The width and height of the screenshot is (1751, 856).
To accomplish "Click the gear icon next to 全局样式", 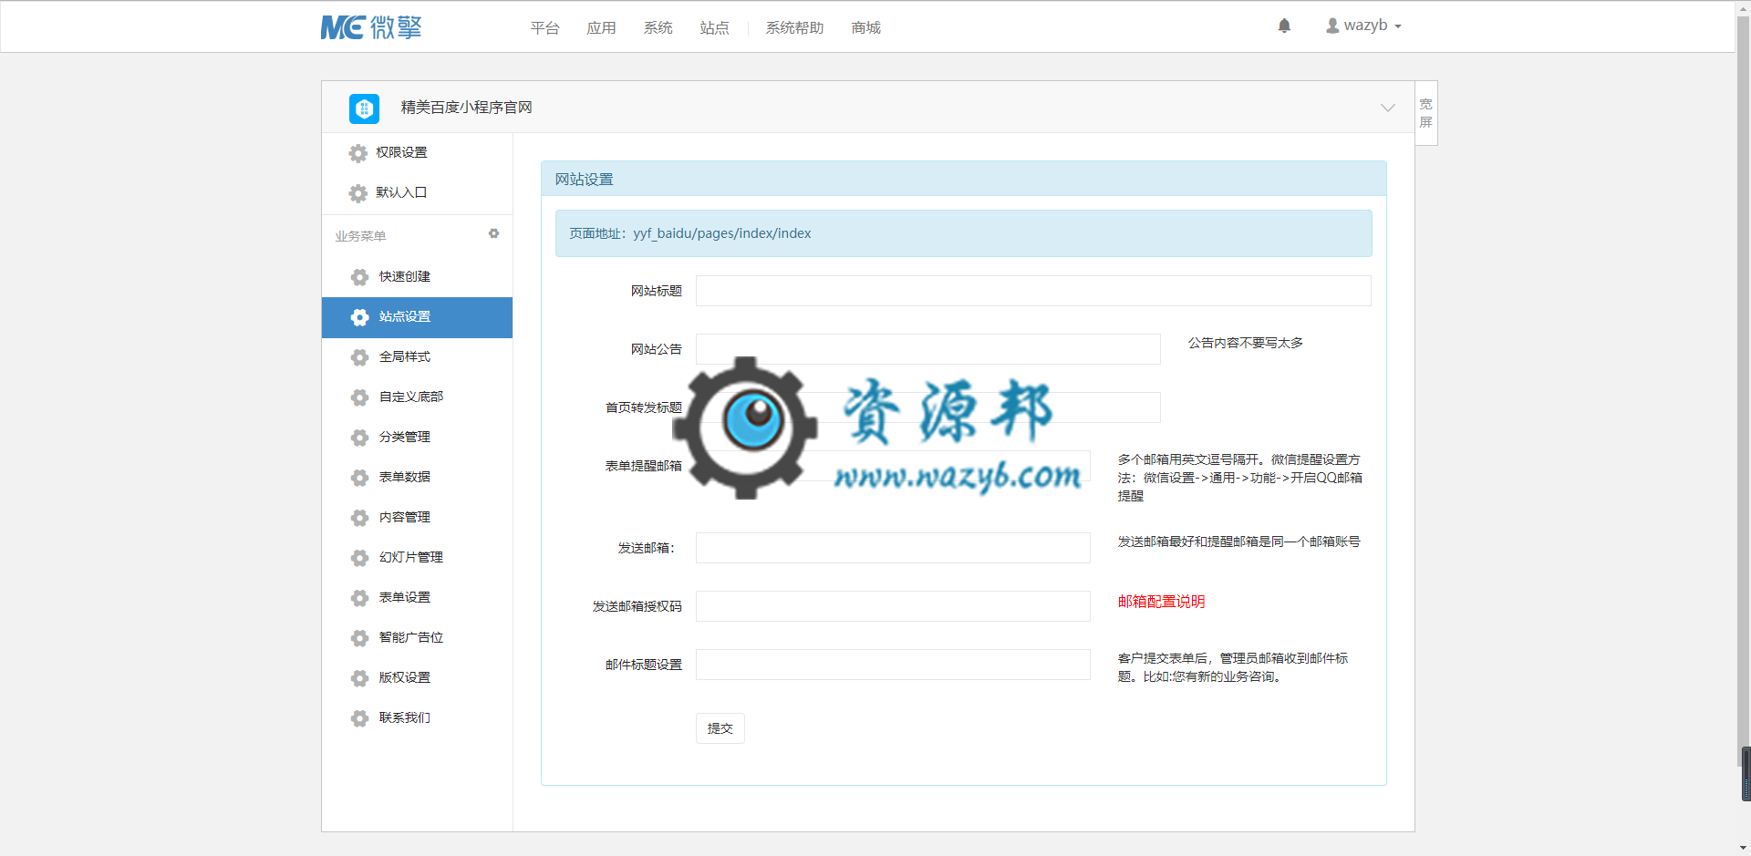I will pyautogui.click(x=360, y=357).
